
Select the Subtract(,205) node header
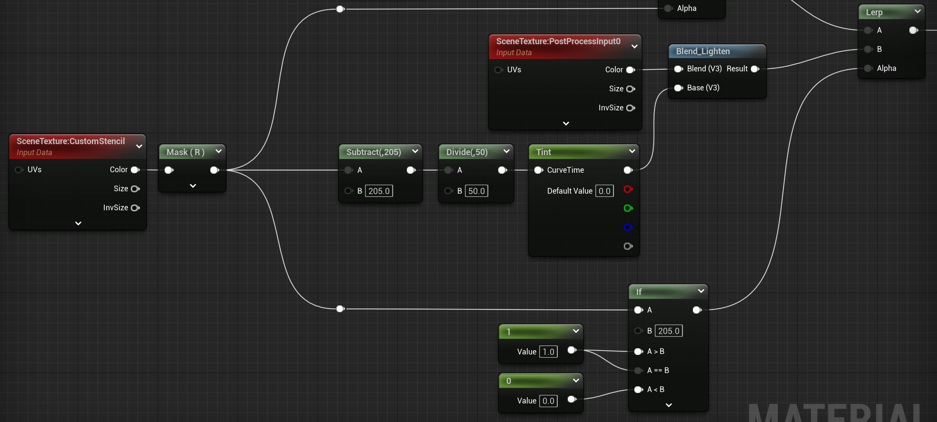(x=374, y=152)
